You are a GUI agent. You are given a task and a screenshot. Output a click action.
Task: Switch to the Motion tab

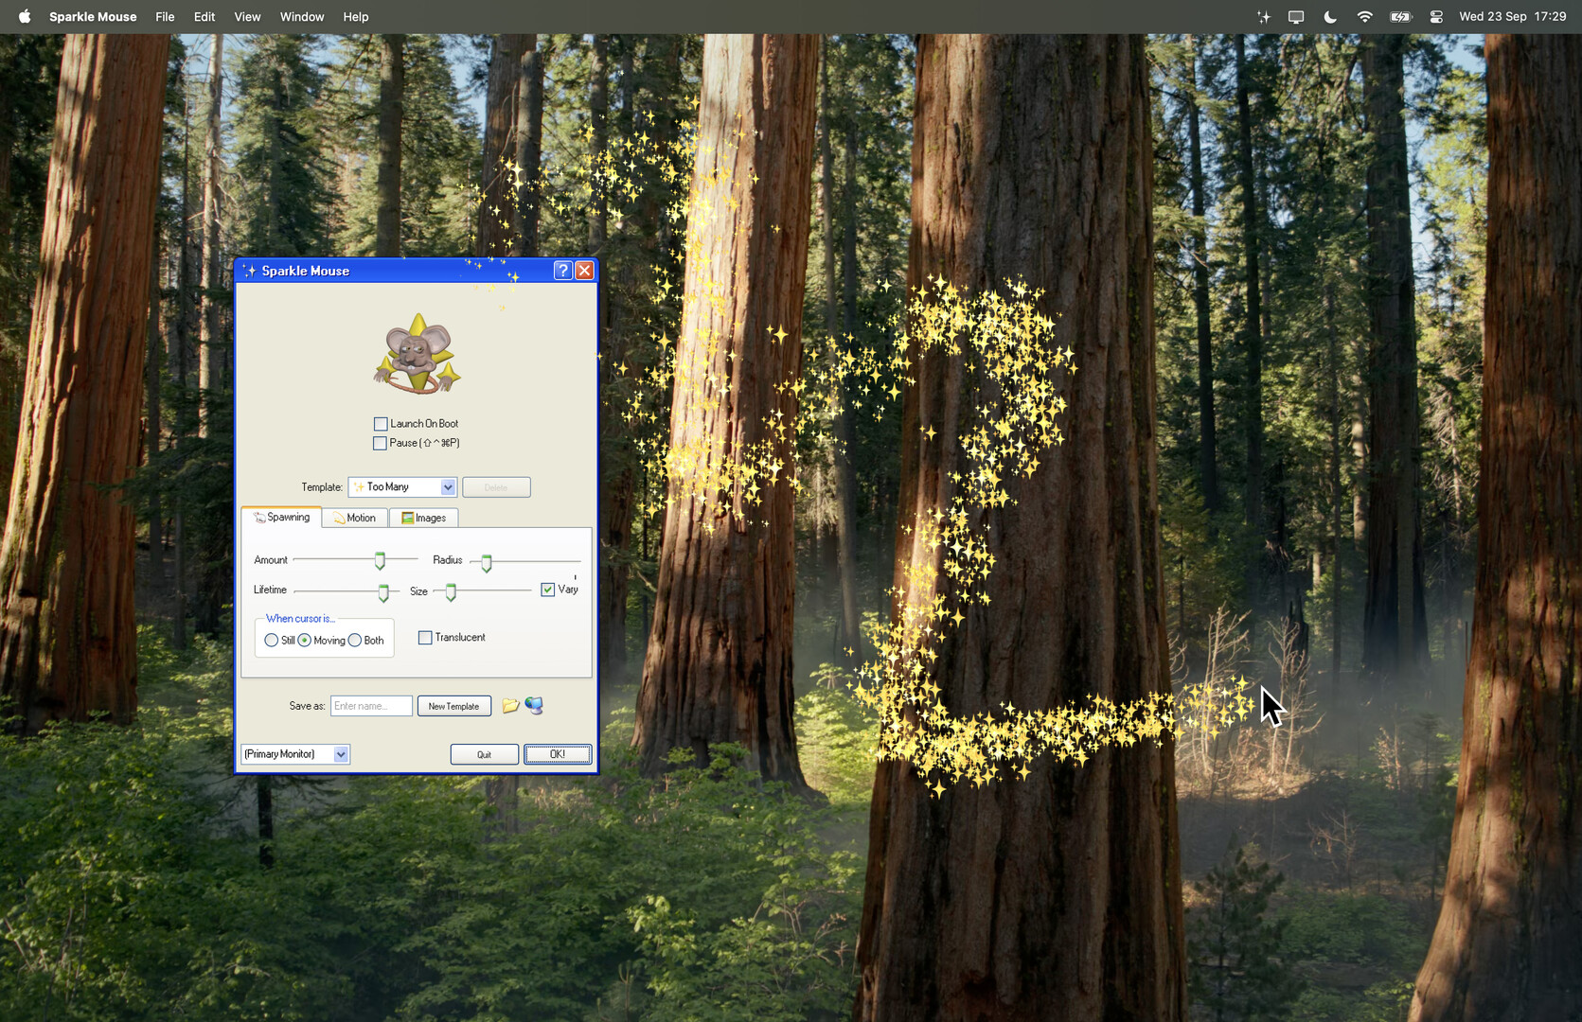click(355, 518)
